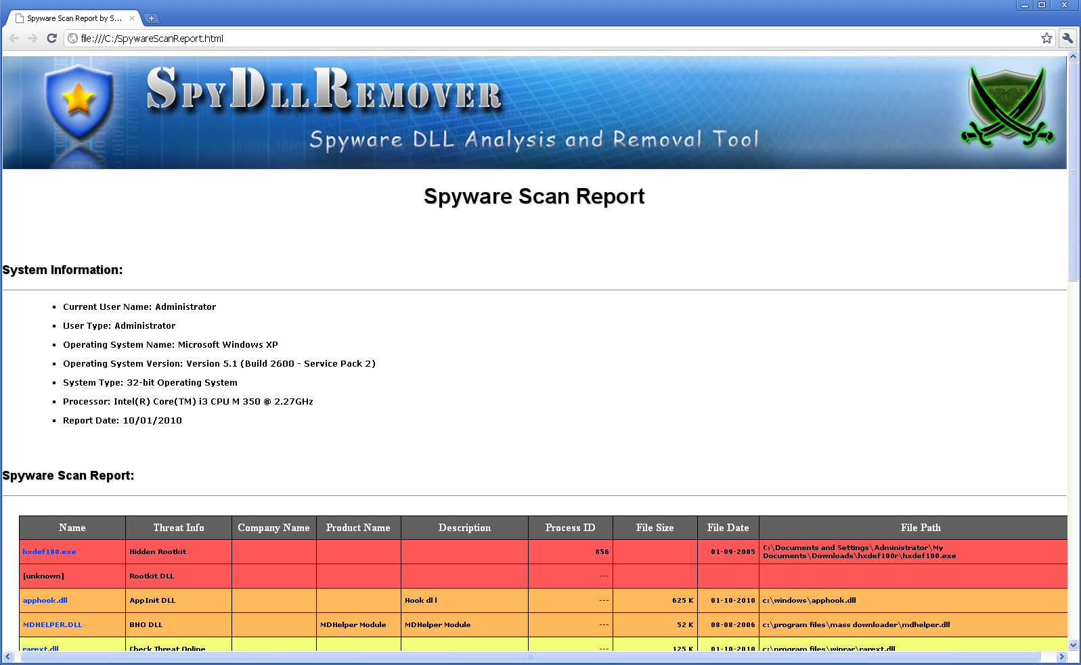Click the green crossed swords emblem
The height and width of the screenshot is (665, 1081).
tap(1007, 108)
